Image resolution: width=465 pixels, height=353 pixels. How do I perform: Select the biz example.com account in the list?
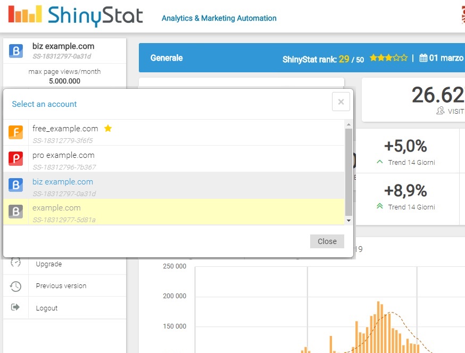[174, 185]
